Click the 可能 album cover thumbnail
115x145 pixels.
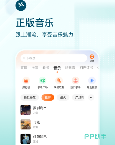25,124
